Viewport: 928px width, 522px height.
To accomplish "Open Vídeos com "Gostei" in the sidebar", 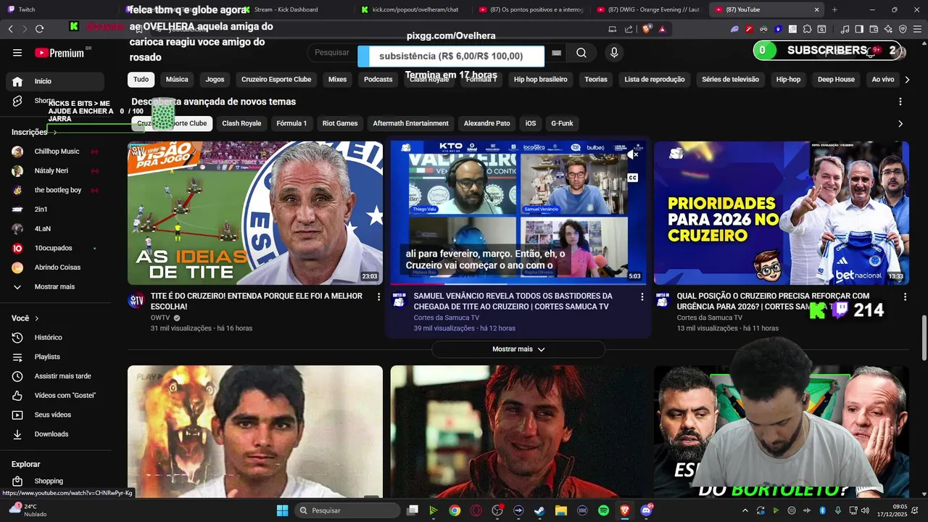I will point(55,395).
